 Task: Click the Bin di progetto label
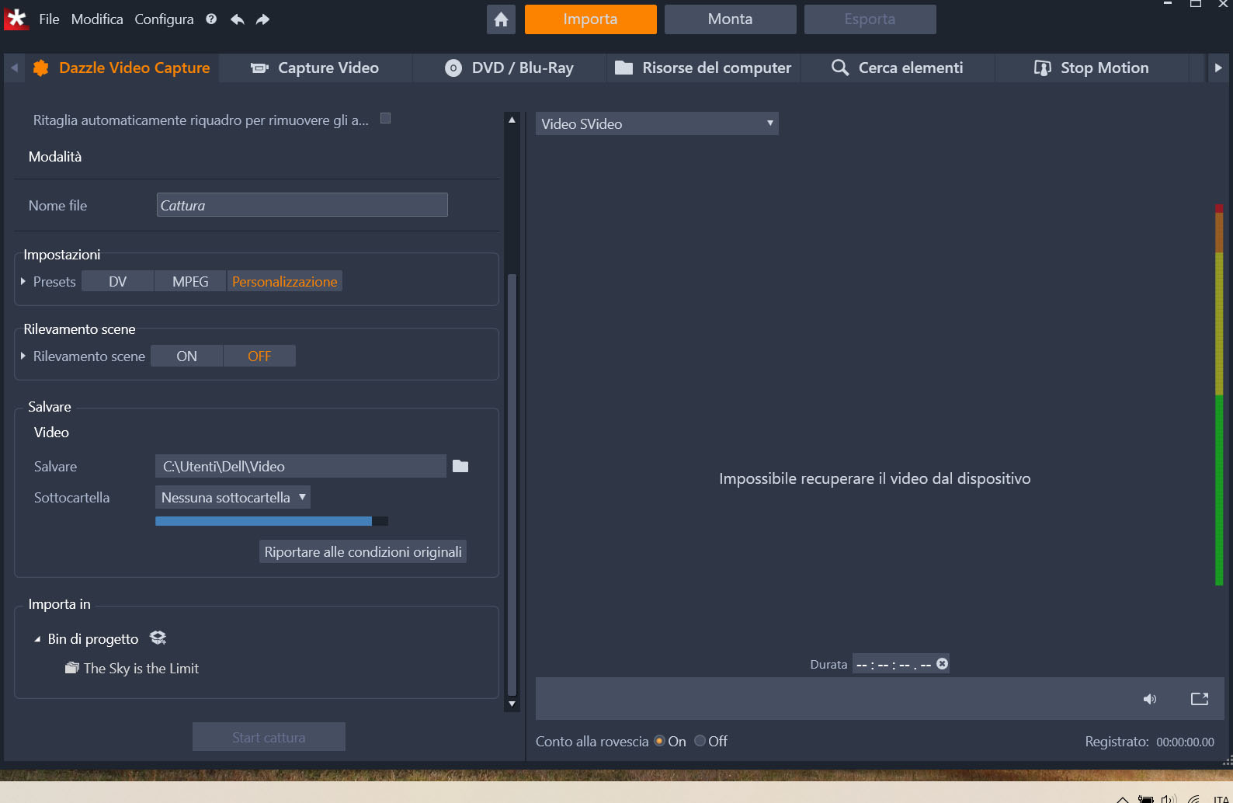coord(93,639)
